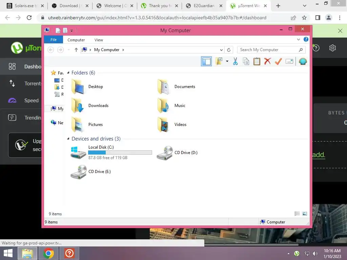
Task: Open a new Chrome tab
Action: tap(278, 6)
